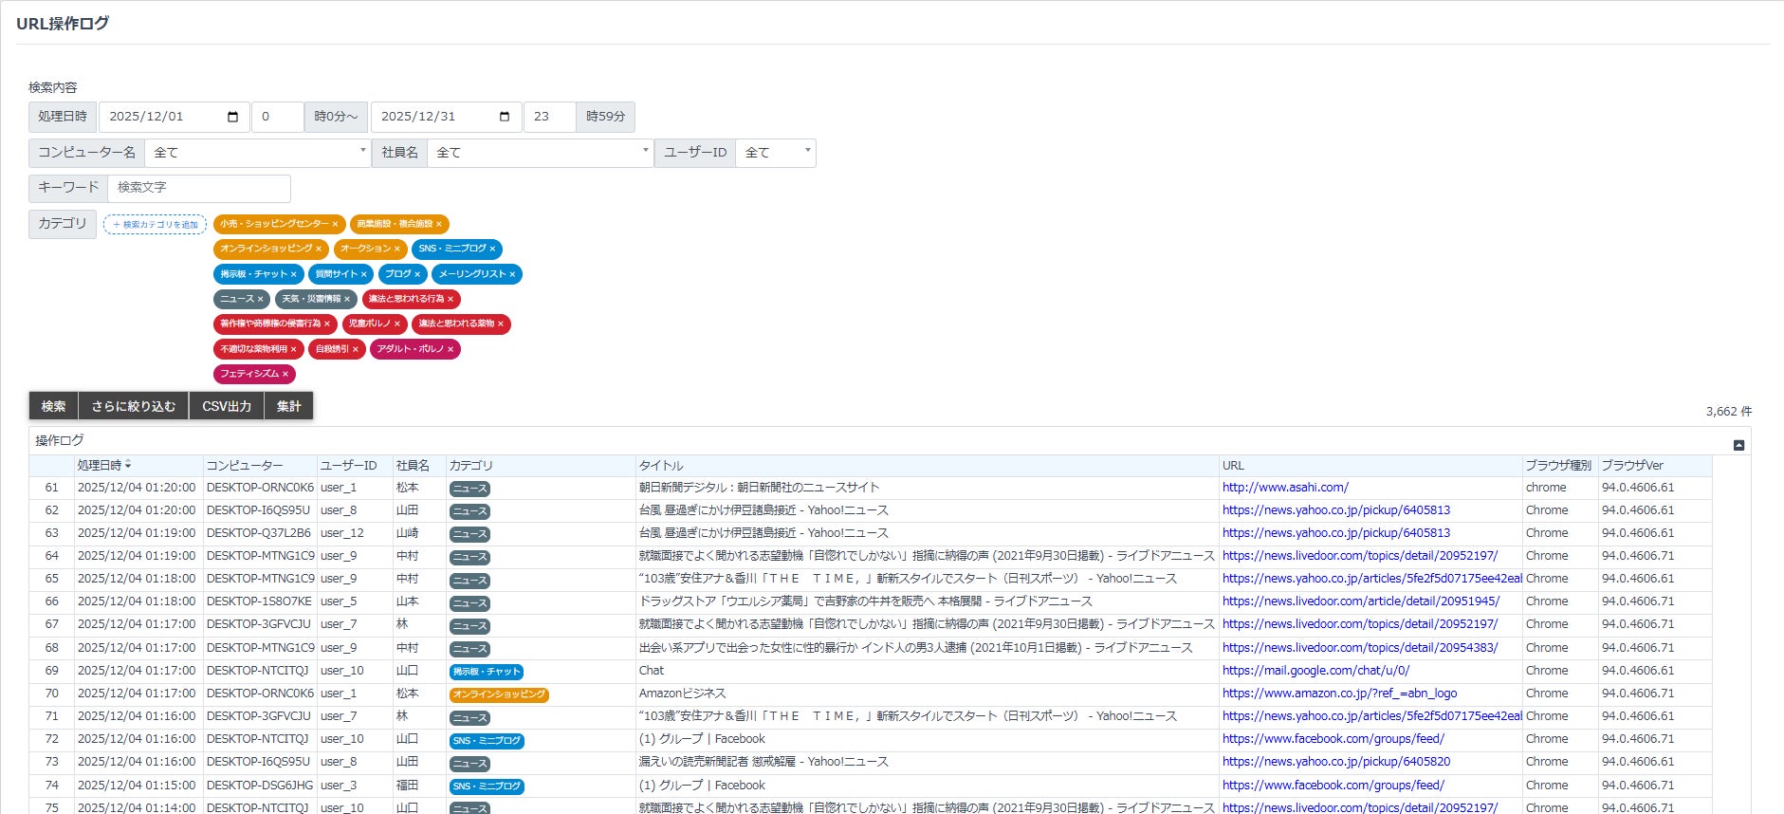Screen dimensions: 1784x814
Task: Remove the フェティシズム filter tag
Action: (285, 374)
